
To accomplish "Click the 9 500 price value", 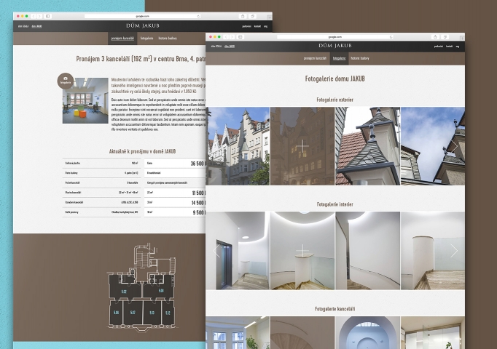I will tap(200, 212).
